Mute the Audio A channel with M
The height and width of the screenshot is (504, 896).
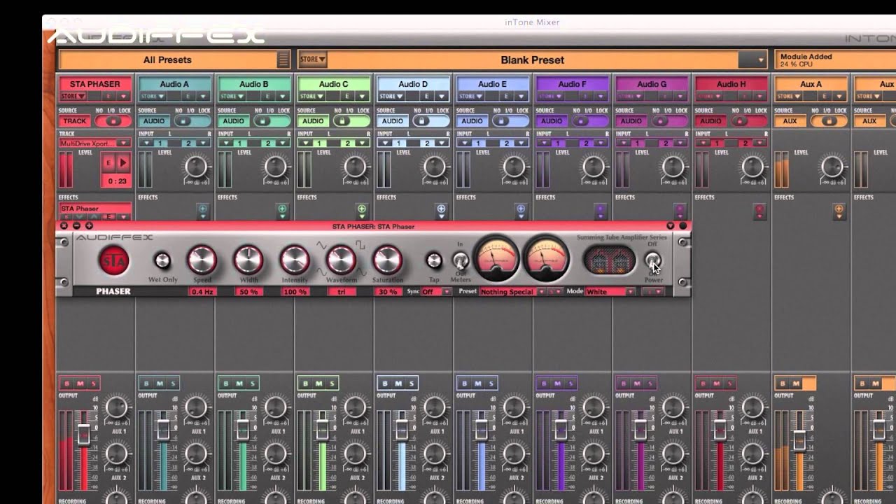coord(160,384)
